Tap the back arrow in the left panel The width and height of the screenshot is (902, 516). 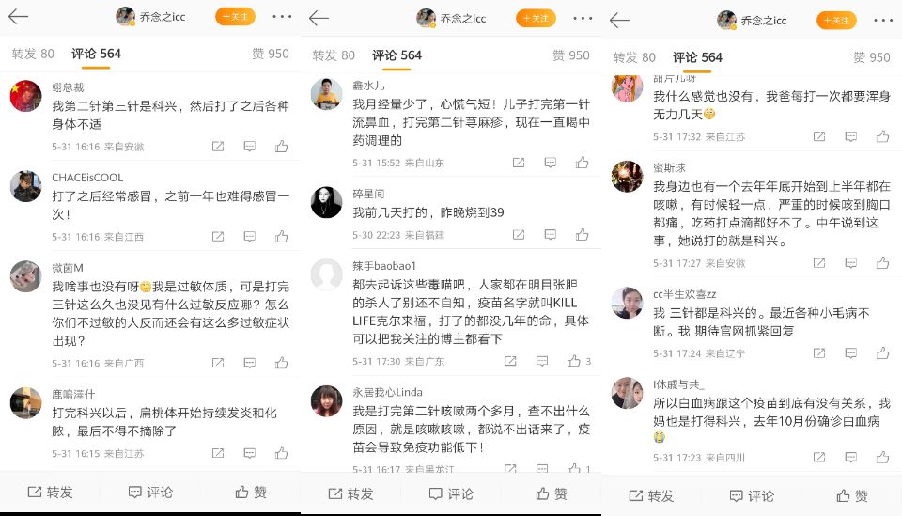coord(19,17)
